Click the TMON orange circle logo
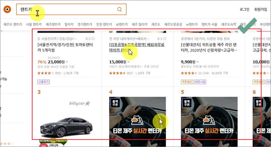Image resolution: width=271 pixels, height=147 pixels. (7, 10)
